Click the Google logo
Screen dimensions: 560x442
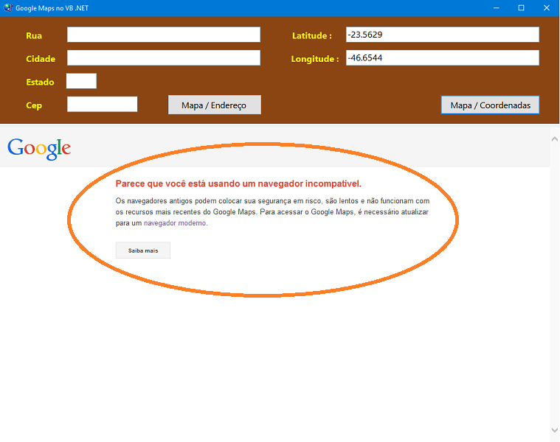click(x=39, y=148)
